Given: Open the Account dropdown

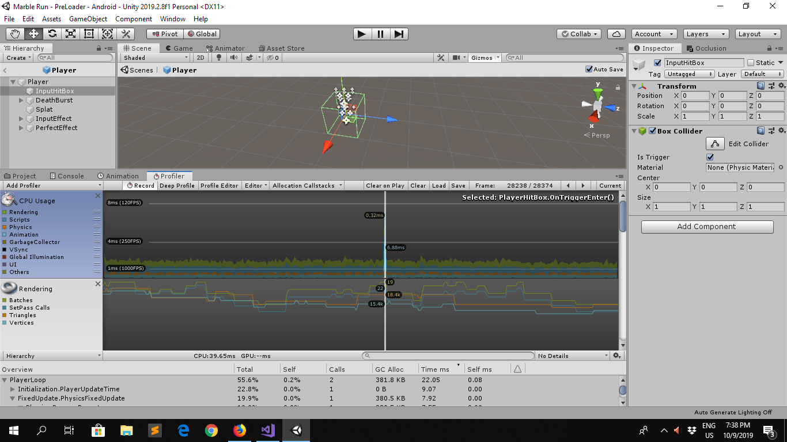Looking at the screenshot, I should coord(654,34).
